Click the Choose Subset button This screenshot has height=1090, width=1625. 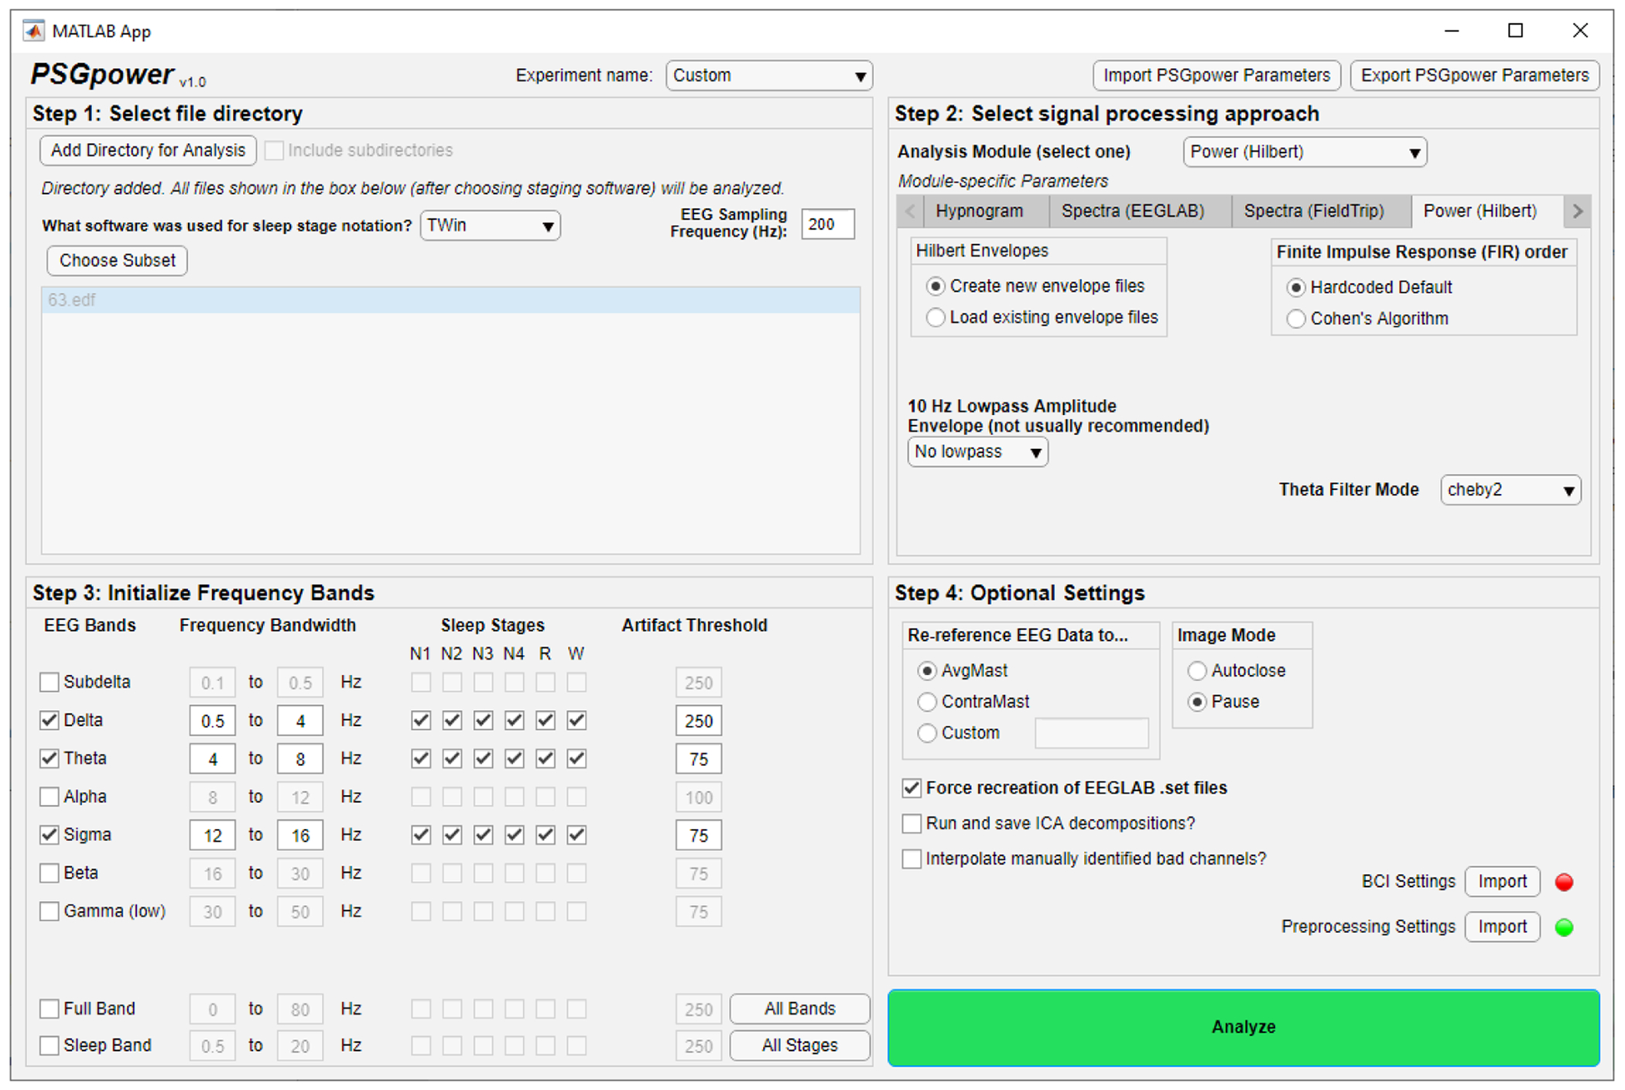tap(117, 260)
